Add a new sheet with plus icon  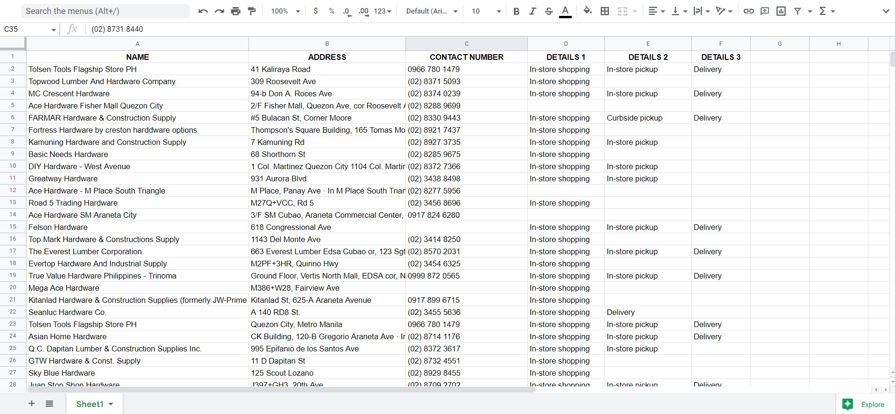click(32, 404)
